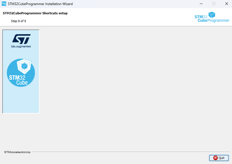Click the Prg app icon in title bar
Screen dimensions: 232x164
pyautogui.click(x=4, y=4)
